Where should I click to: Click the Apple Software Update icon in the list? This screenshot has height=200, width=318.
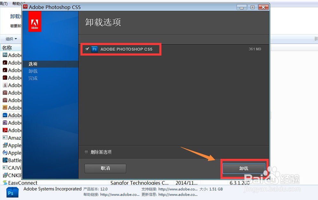click(4, 153)
